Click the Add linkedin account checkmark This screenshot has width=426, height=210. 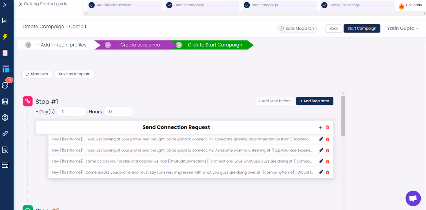92,5
